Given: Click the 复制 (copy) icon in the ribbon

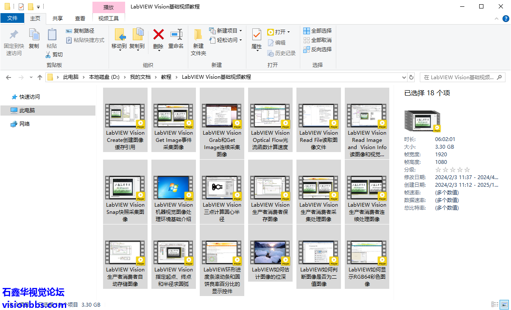Looking at the screenshot, I should point(34,34).
